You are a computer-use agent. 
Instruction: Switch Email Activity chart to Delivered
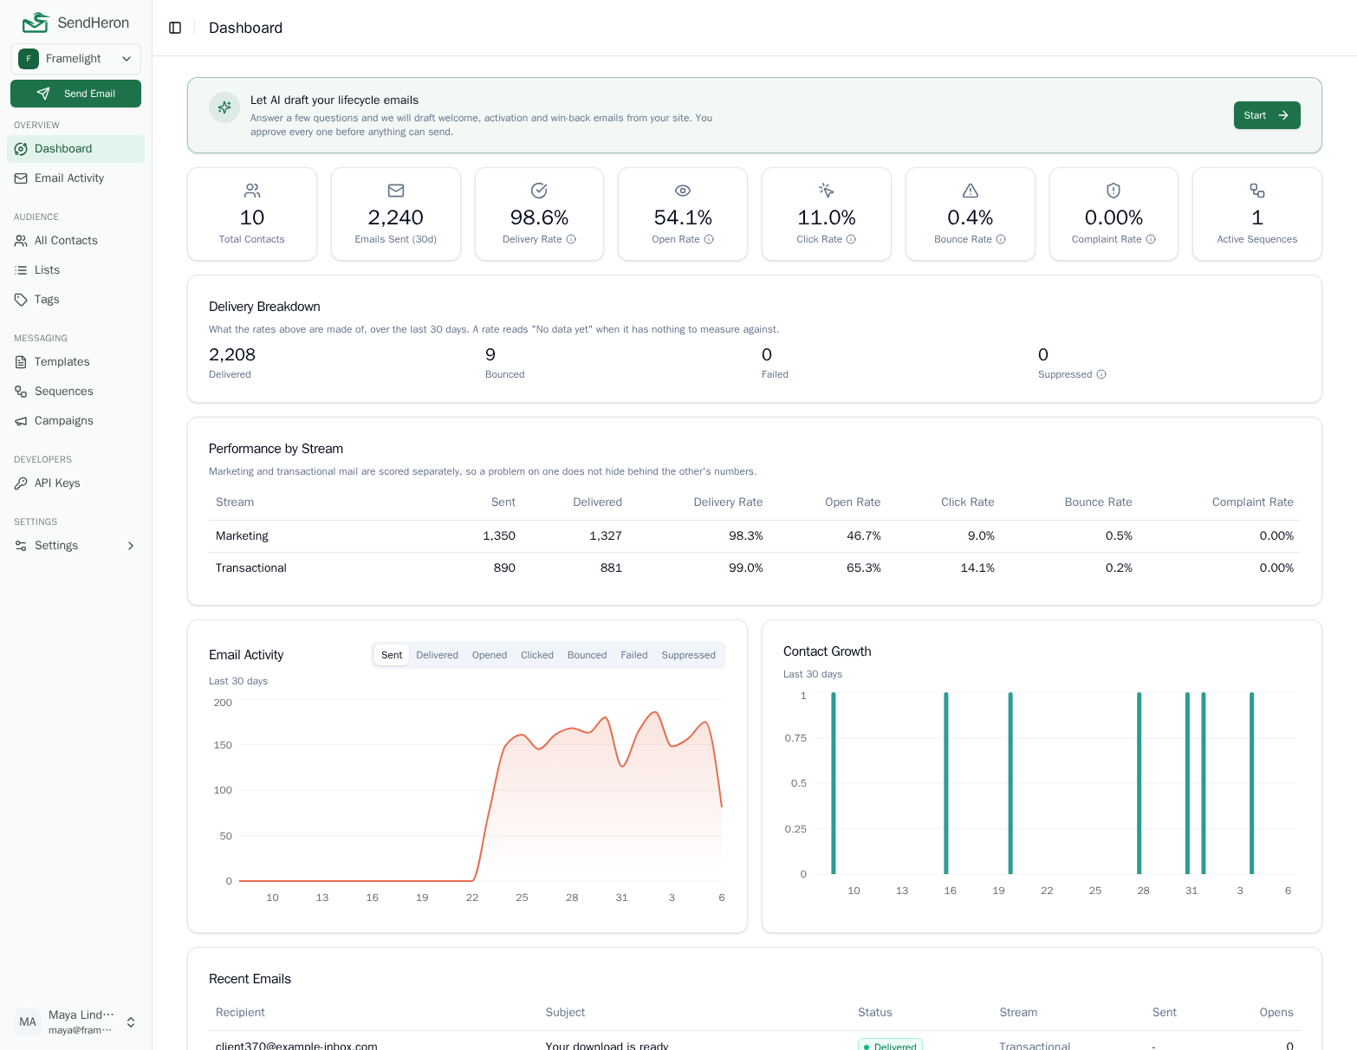coord(437,655)
